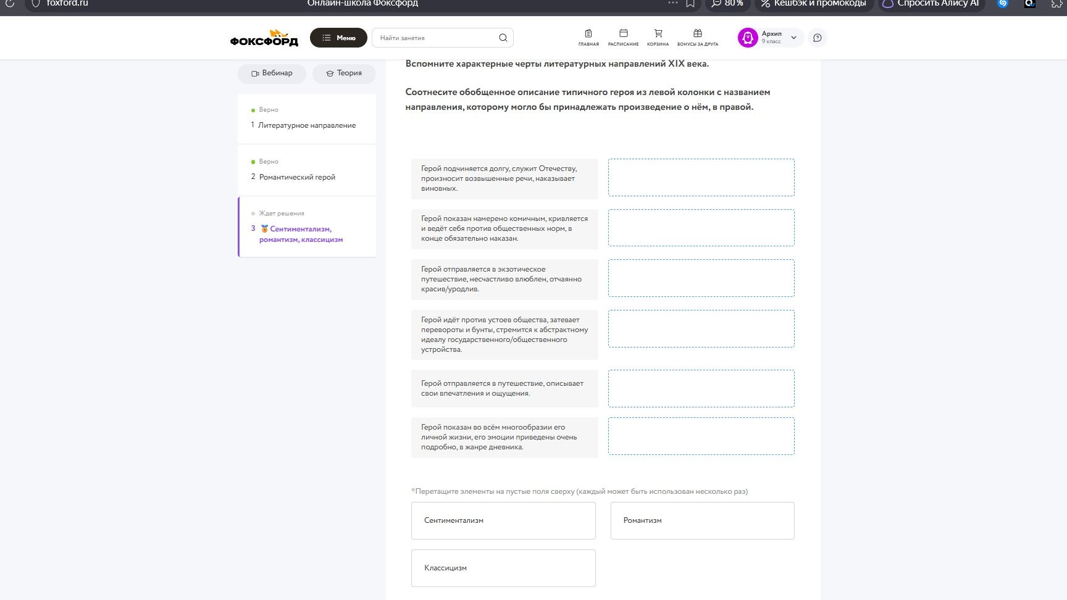This screenshot has width=1067, height=600.
Task: Click the blue swirl extension icon
Action: [x=1003, y=3]
